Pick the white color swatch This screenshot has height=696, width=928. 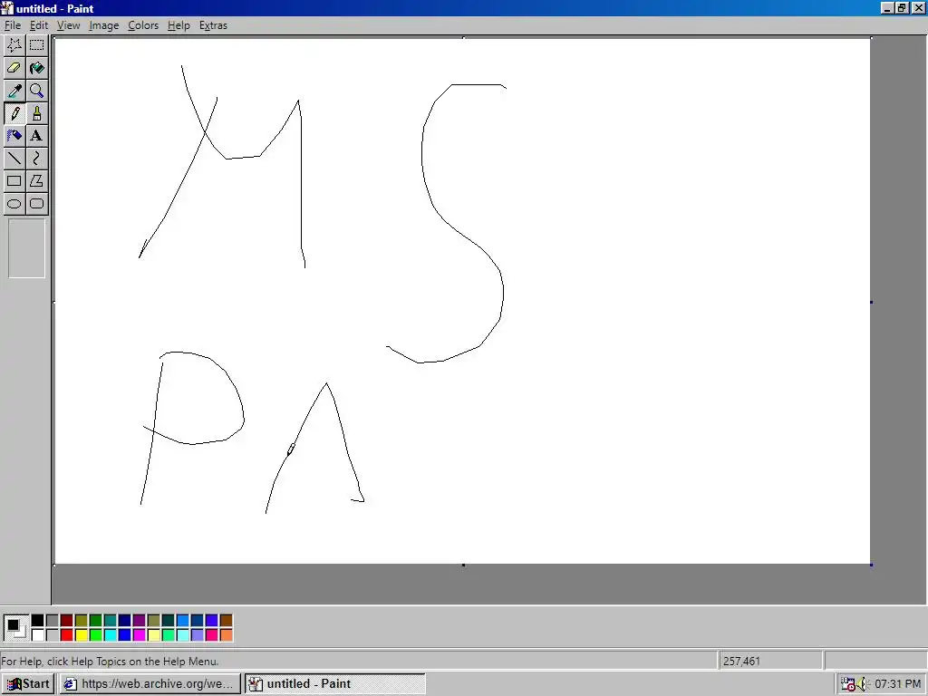(37, 635)
